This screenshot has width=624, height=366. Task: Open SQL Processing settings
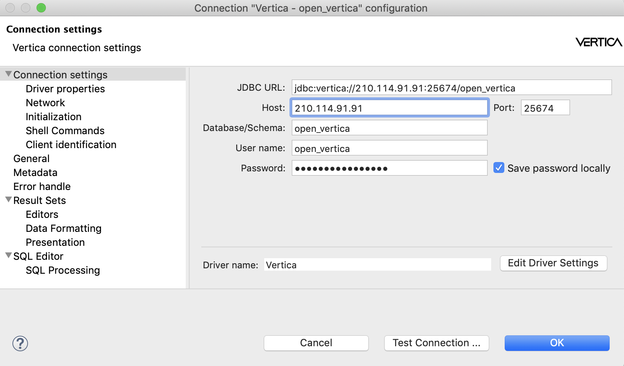63,270
